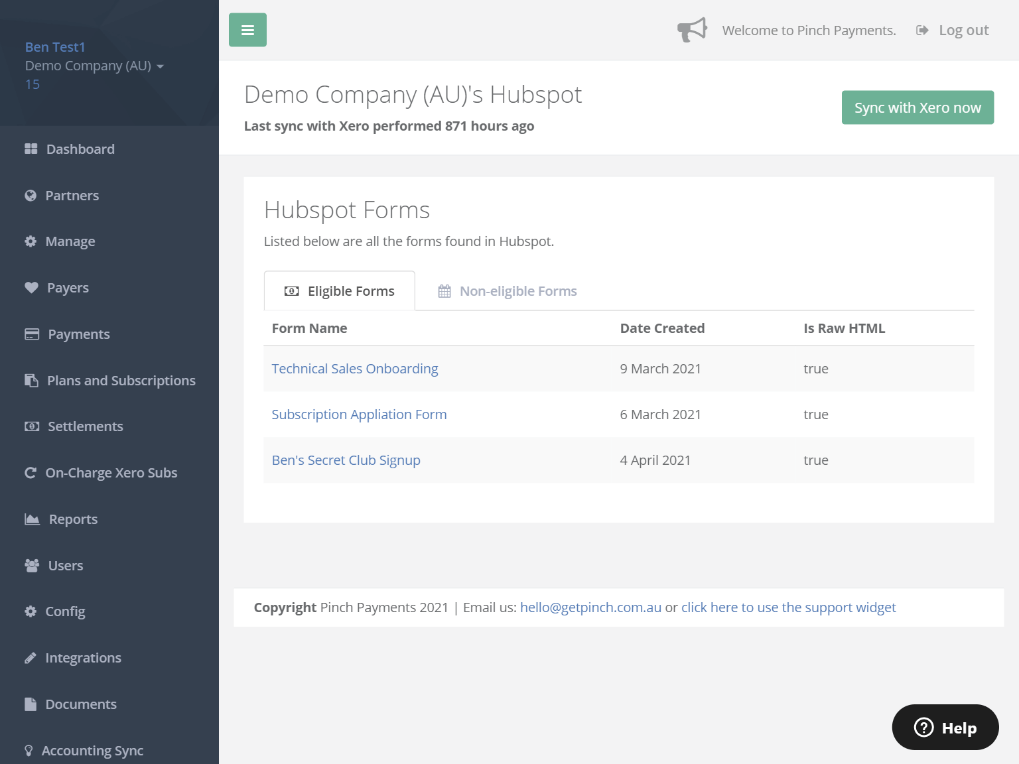Click the Partners globe icon
The height and width of the screenshot is (764, 1019).
pyautogui.click(x=31, y=195)
